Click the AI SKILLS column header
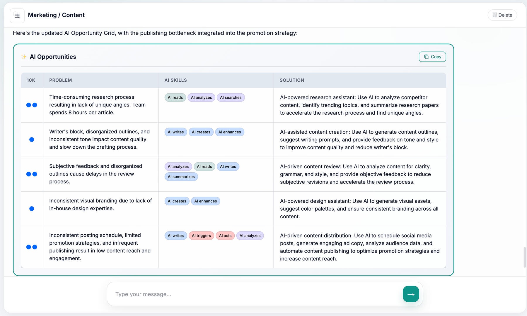This screenshot has width=527, height=316. [175, 80]
